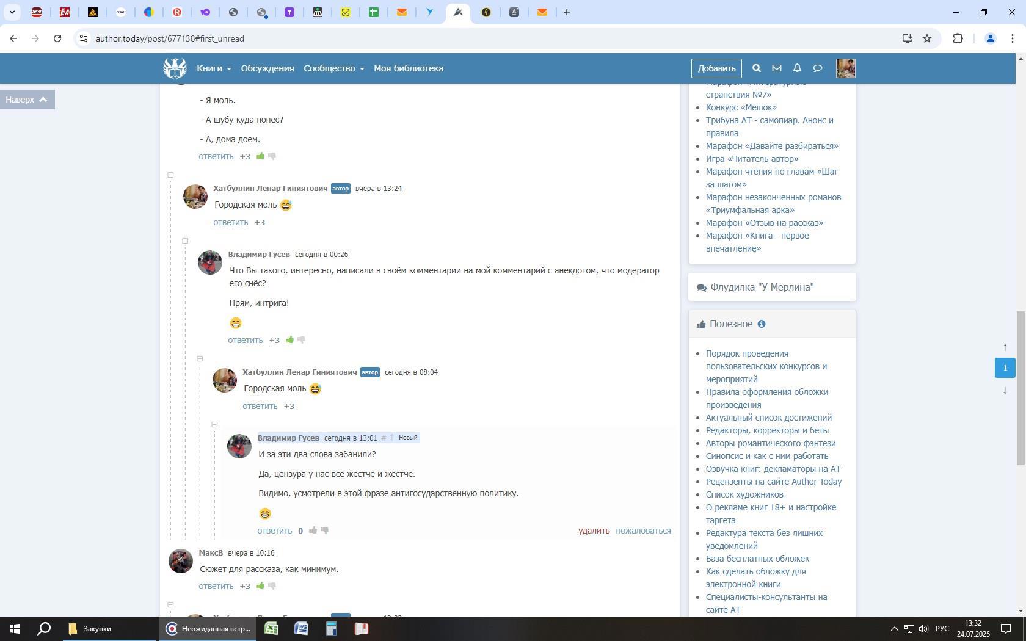Open the Конкурс «Мешок» link
Image resolution: width=1026 pixels, height=641 pixels.
pyautogui.click(x=741, y=107)
